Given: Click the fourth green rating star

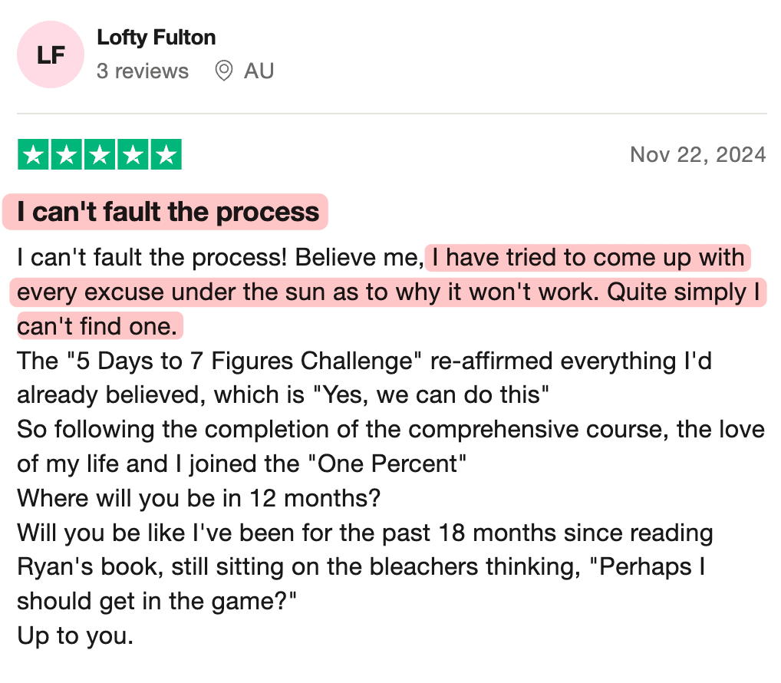Looking at the screenshot, I should tap(133, 155).
